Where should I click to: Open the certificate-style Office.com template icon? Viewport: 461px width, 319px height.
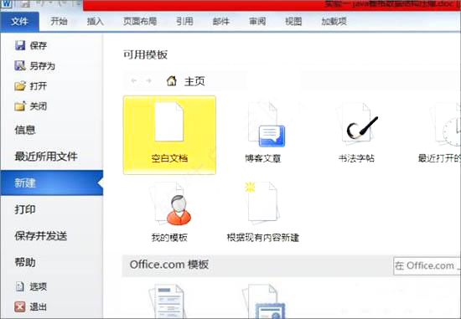pyautogui.click(x=263, y=301)
